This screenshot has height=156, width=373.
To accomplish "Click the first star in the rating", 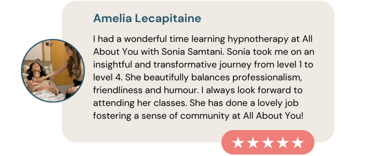I will (x=238, y=143).
